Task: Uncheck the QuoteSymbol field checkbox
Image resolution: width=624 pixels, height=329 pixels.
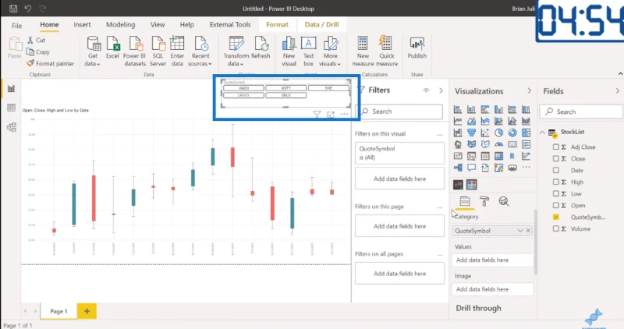Action: click(556, 218)
